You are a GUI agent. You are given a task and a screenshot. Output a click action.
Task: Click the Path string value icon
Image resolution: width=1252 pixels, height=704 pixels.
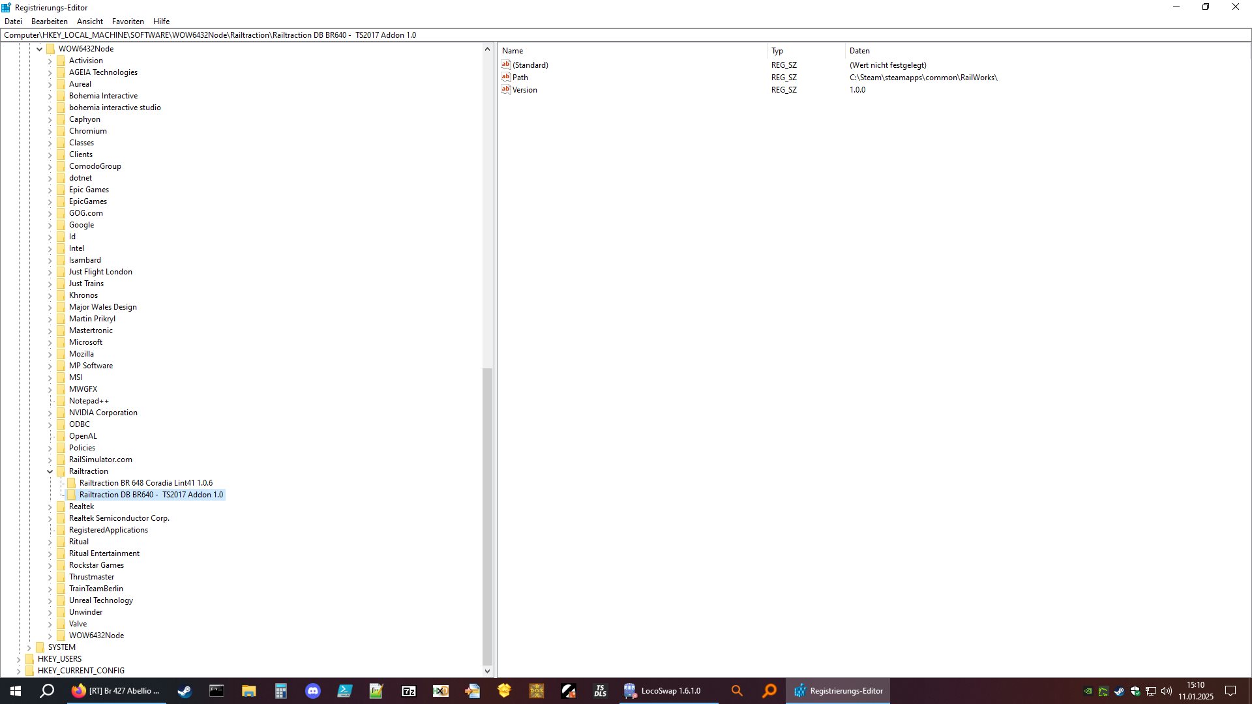coord(505,77)
